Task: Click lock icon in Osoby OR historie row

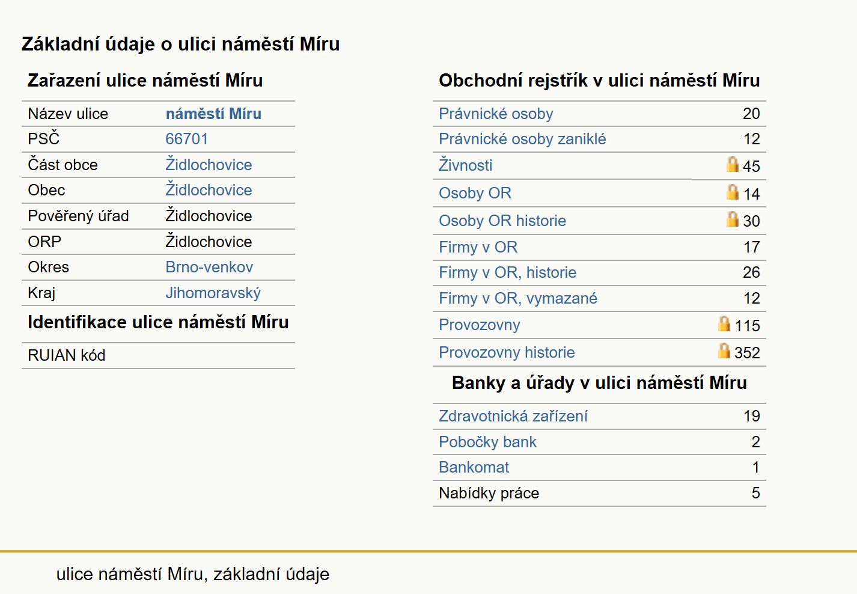Action: (732, 219)
